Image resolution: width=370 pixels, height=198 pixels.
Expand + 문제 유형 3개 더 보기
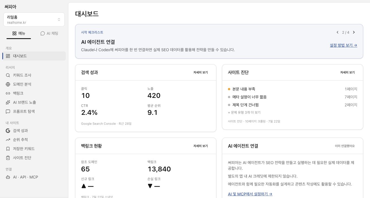pos(244,112)
